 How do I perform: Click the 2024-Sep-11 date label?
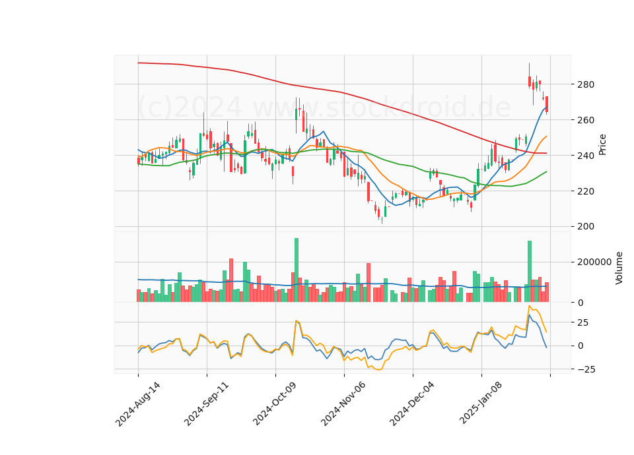pyautogui.click(x=207, y=404)
